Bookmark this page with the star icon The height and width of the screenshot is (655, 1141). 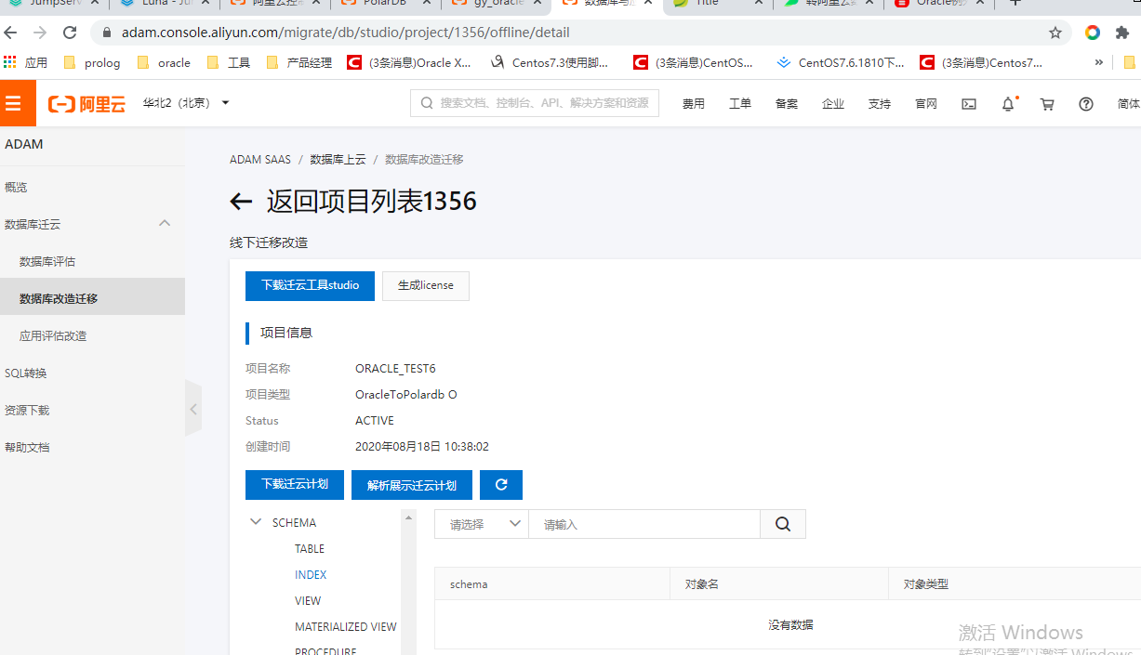[x=1055, y=33]
